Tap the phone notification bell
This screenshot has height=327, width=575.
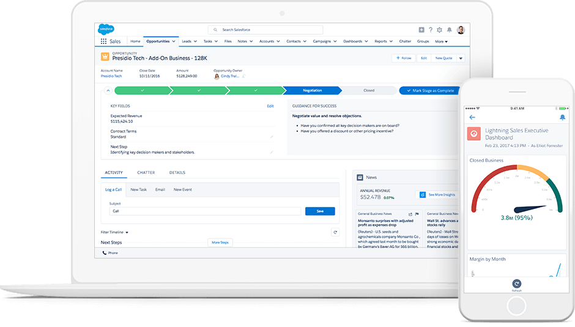point(562,117)
